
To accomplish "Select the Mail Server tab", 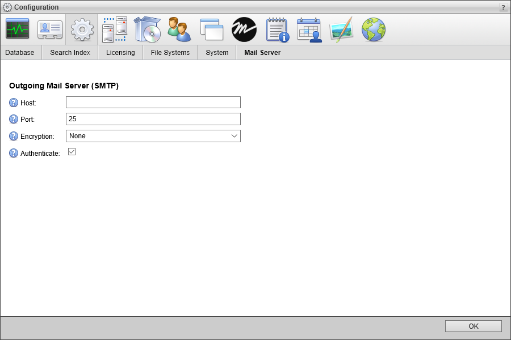I will tap(262, 52).
